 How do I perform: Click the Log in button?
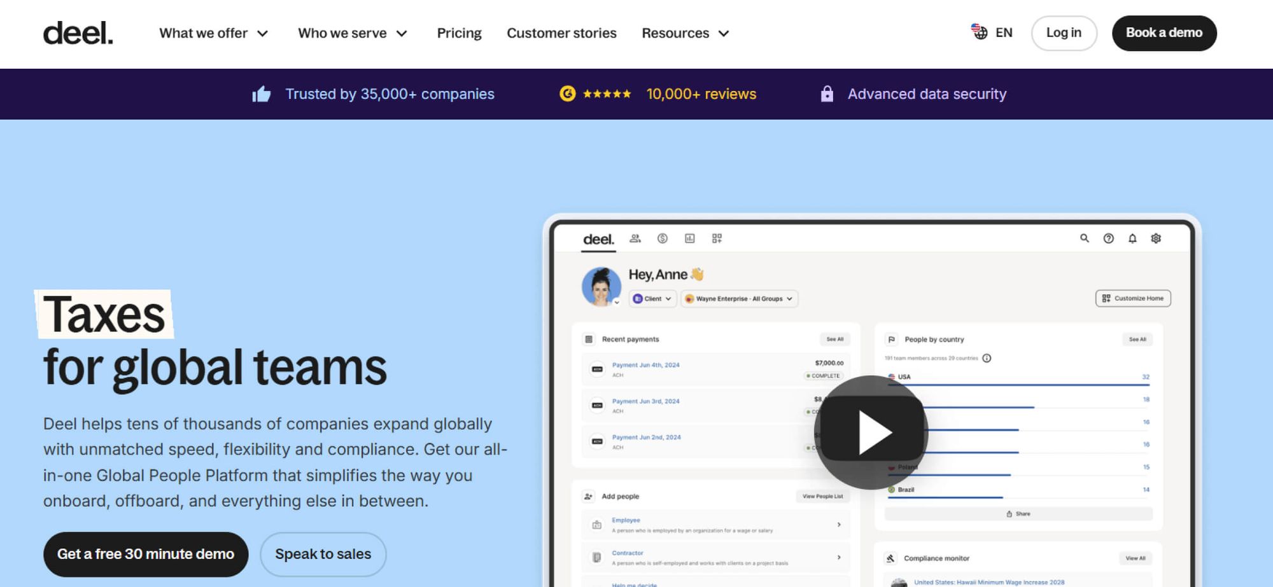pos(1063,33)
